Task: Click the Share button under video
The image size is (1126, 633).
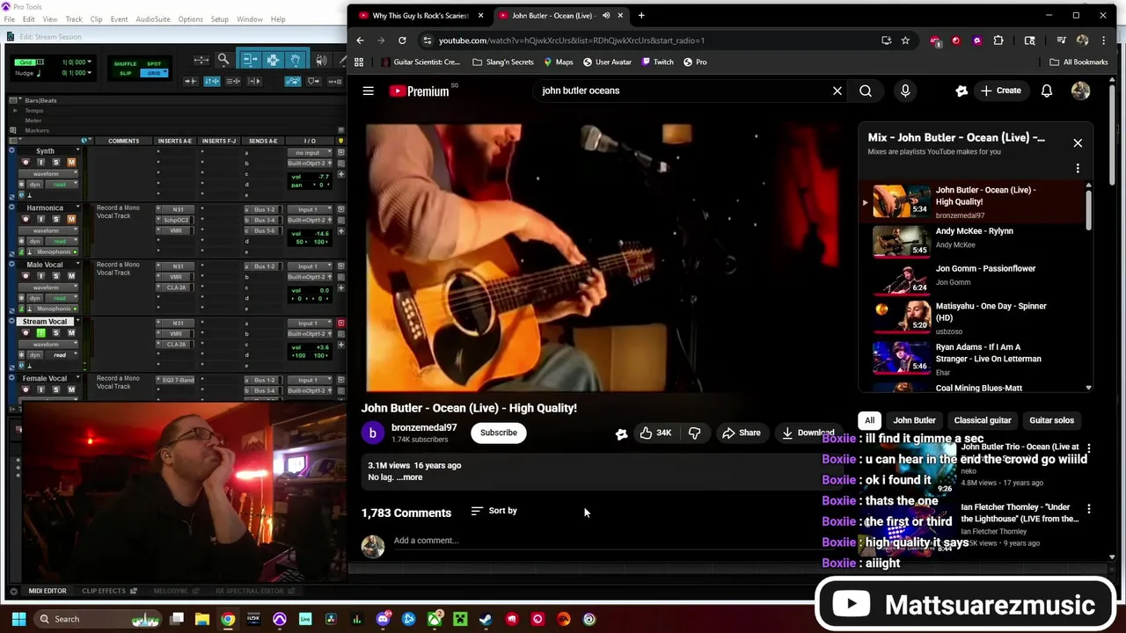Action: [x=741, y=433]
